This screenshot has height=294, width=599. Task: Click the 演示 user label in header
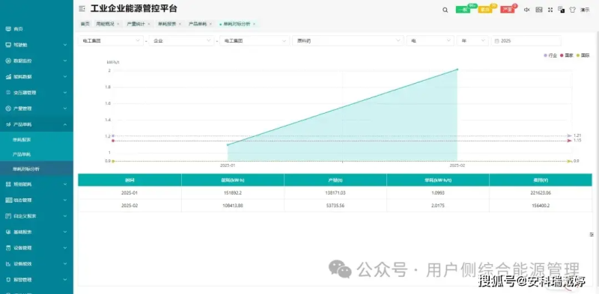586,10
